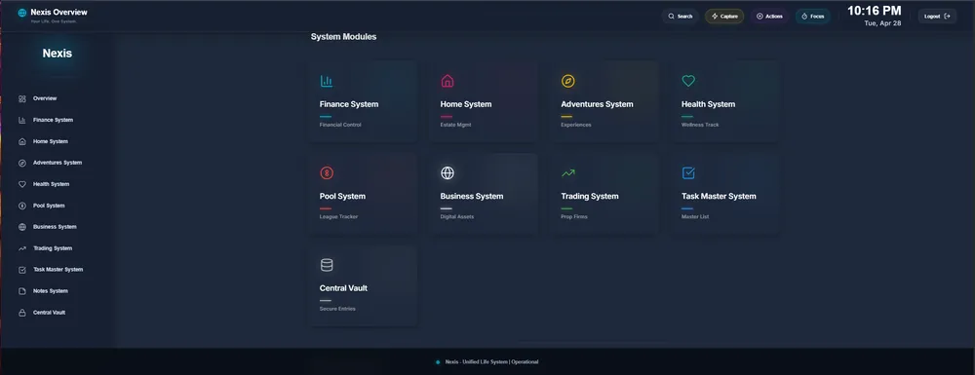Open Adventures System sidebar label
The image size is (975, 375).
(58, 163)
